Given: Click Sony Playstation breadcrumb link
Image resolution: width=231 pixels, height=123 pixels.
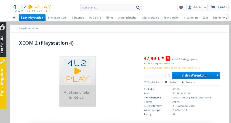Looking at the screenshot, I should [x=28, y=28].
